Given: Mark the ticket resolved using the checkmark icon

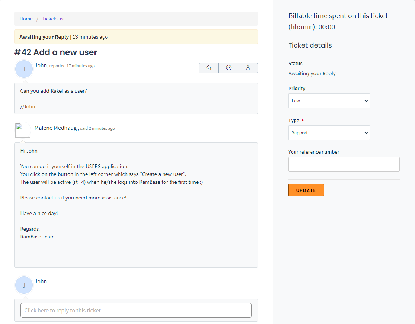Looking at the screenshot, I should pyautogui.click(x=228, y=68).
